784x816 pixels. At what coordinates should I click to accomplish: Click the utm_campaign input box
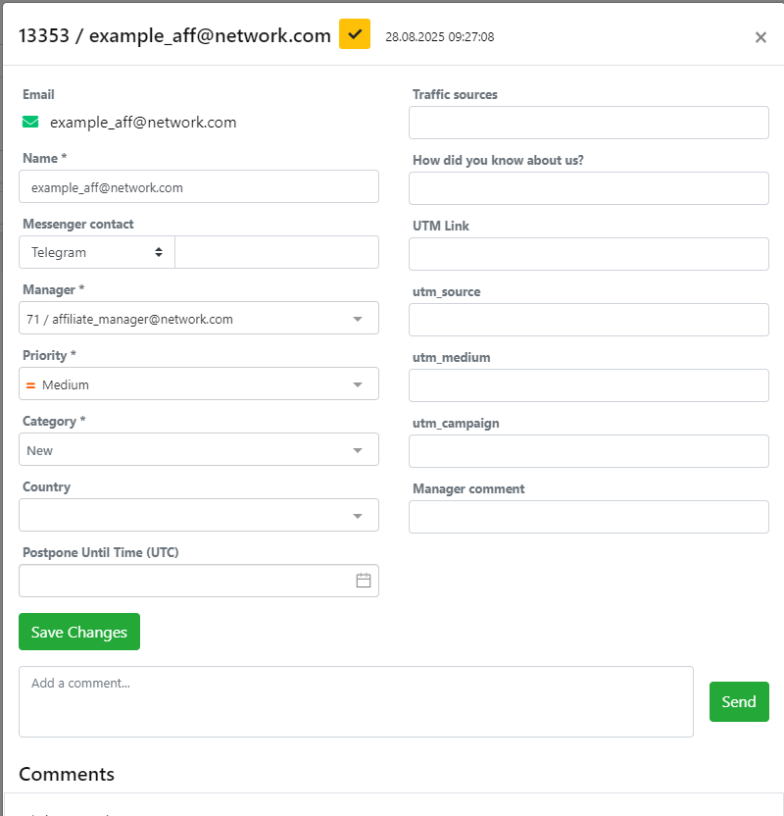tap(588, 451)
